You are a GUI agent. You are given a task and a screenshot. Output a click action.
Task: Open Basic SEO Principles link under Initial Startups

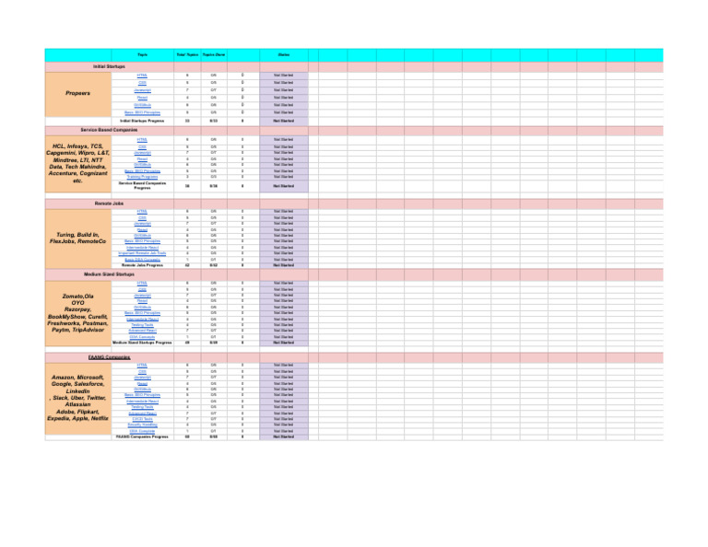click(142, 112)
